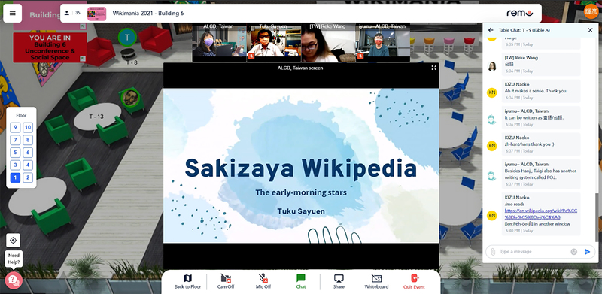This screenshot has width=602, height=294.
Task: Close the Table Chat panel
Action: coord(591,30)
